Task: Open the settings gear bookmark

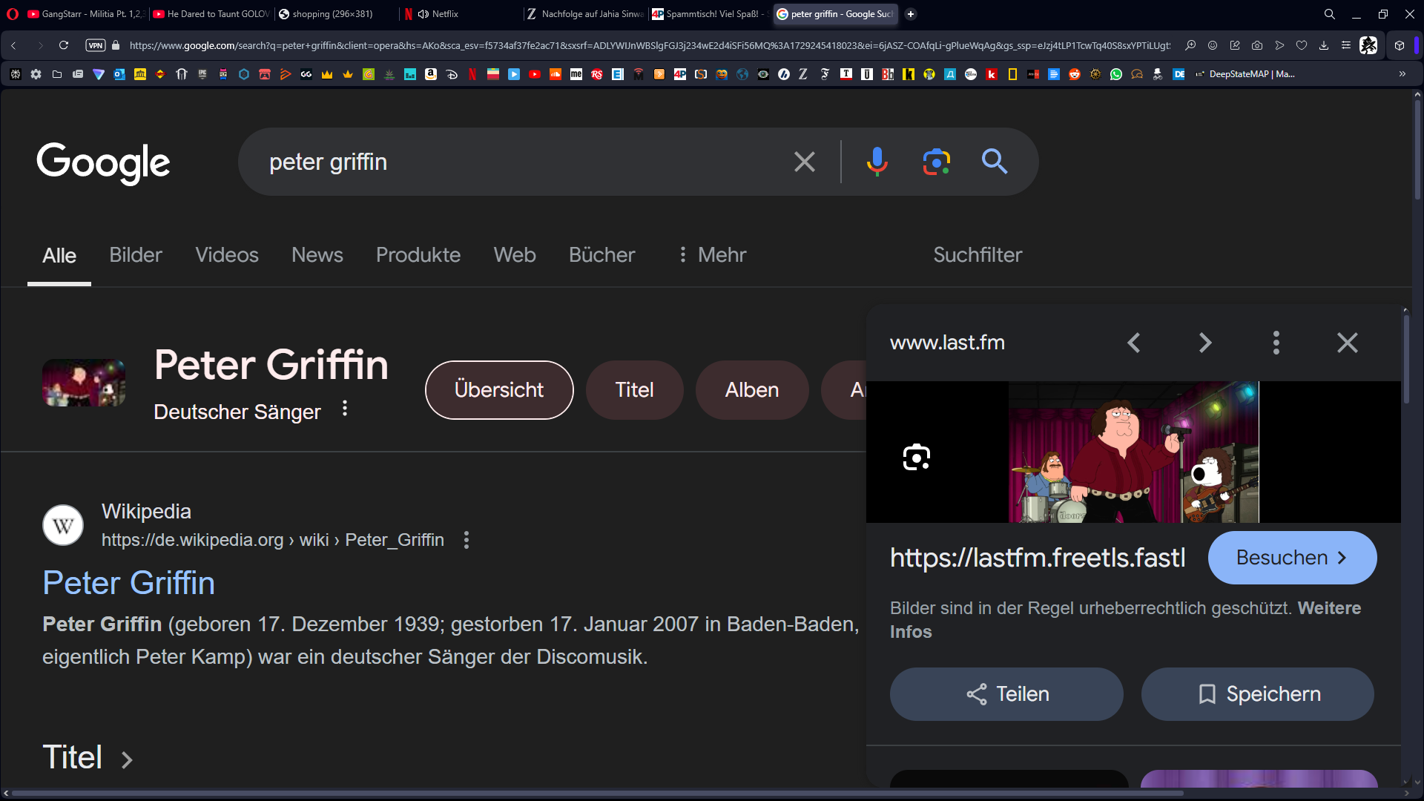Action: click(x=36, y=74)
